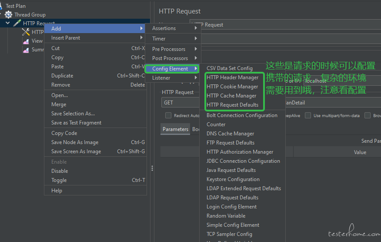Open the GET method dropdown
Viewport: 381px width, 242px height.
click(x=180, y=103)
